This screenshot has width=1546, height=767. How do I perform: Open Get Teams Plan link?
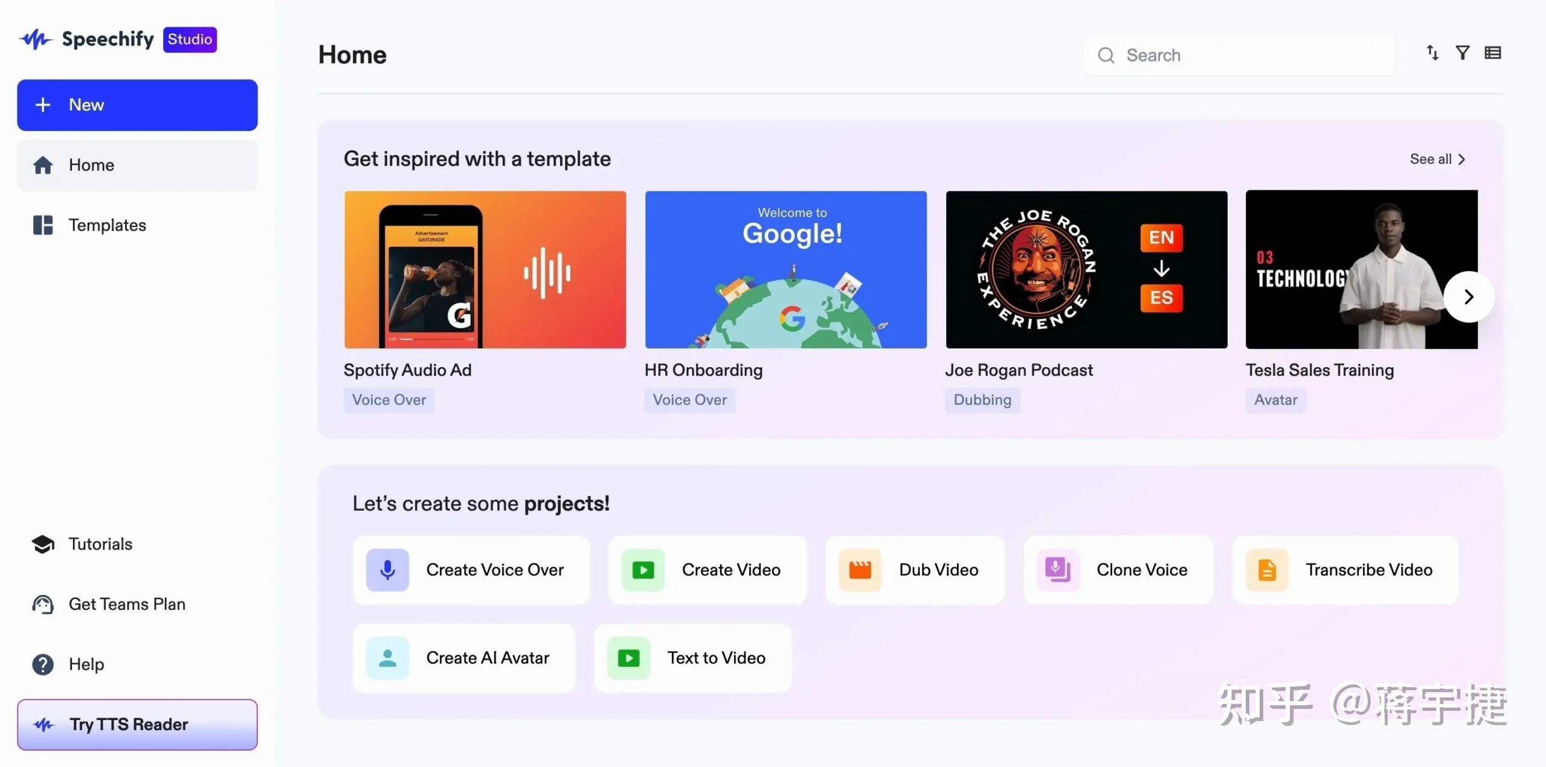click(x=126, y=604)
